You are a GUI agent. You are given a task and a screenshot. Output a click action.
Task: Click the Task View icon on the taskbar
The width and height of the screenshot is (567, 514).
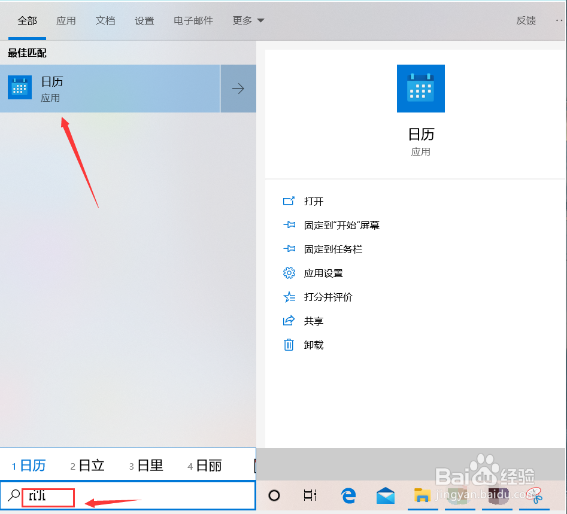pyautogui.click(x=310, y=495)
